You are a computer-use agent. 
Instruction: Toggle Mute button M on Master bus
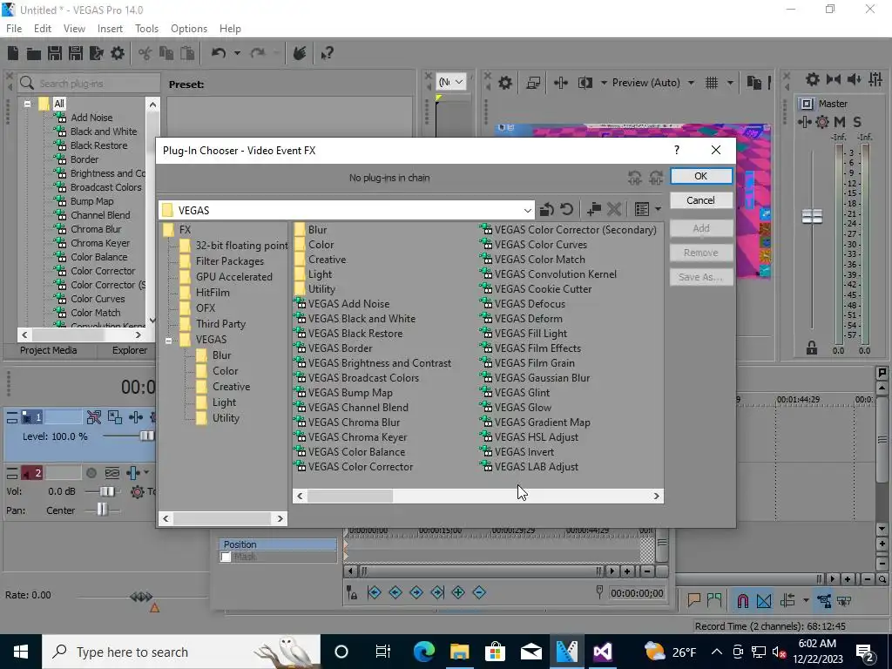coord(840,122)
